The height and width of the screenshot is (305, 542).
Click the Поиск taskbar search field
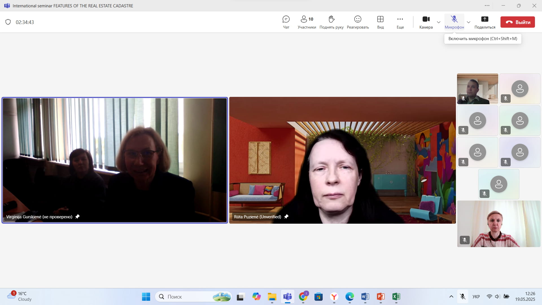tap(194, 297)
